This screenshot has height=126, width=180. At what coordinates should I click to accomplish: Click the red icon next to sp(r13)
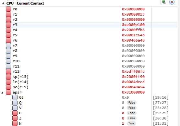[8, 77]
